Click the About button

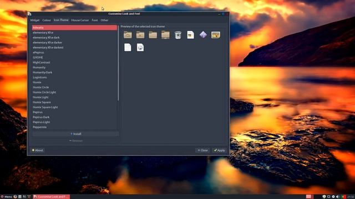(38, 150)
